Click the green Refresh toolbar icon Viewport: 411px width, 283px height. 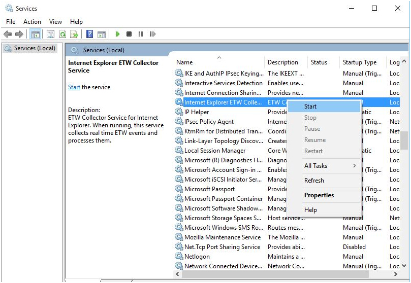pyautogui.click(x=62, y=34)
